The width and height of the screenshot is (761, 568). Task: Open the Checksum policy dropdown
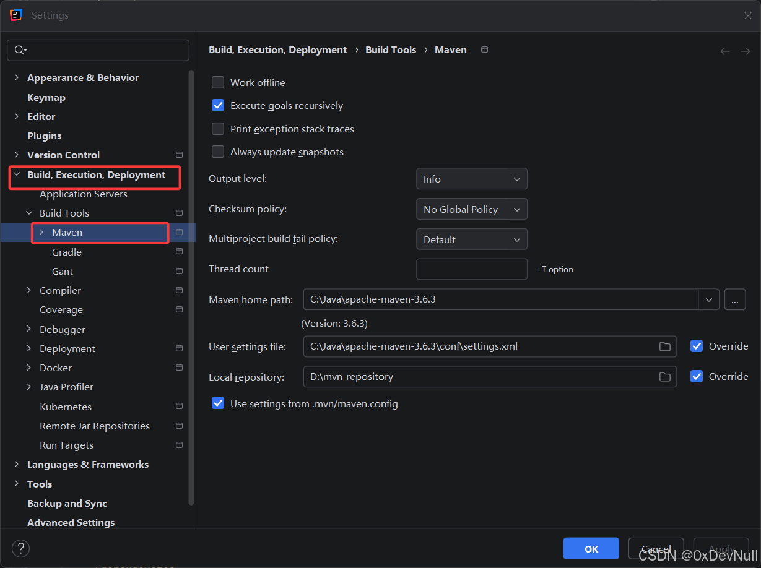click(x=472, y=209)
